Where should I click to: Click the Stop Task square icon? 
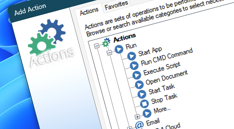tap(144, 103)
